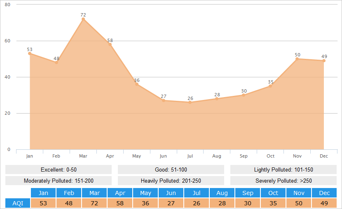Select the June data point labeled 27
The width and height of the screenshot is (342, 209).
pos(163,100)
